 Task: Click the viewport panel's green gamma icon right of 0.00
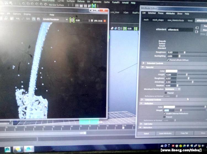[x=136, y=29]
